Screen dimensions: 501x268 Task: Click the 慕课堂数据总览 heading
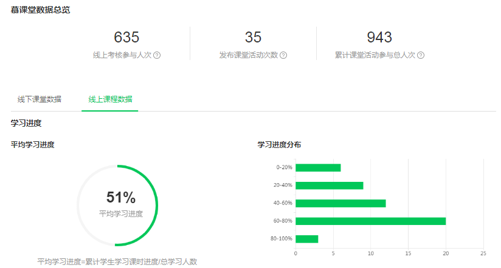(40, 10)
